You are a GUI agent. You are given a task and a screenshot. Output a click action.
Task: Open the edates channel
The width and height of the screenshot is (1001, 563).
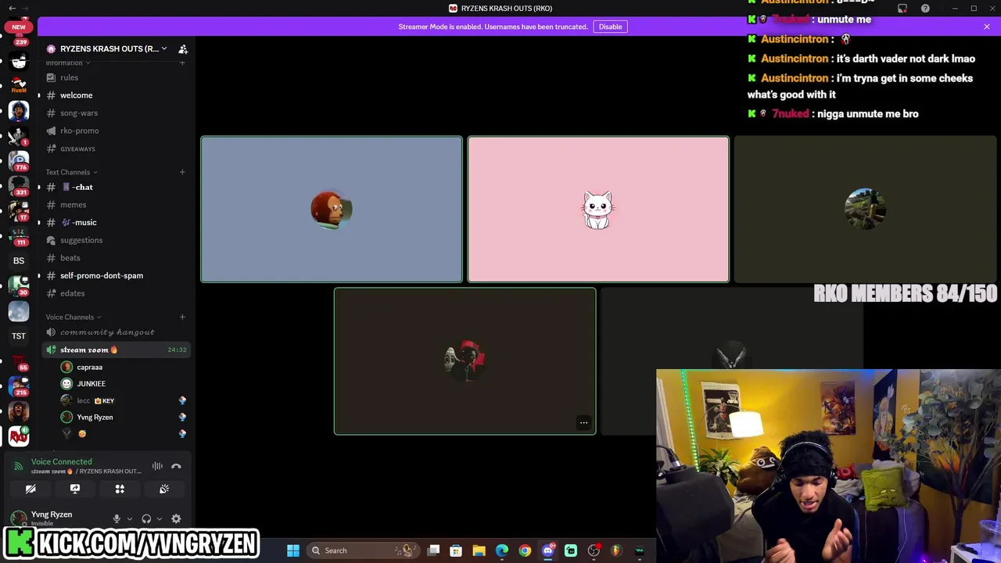tap(116, 293)
